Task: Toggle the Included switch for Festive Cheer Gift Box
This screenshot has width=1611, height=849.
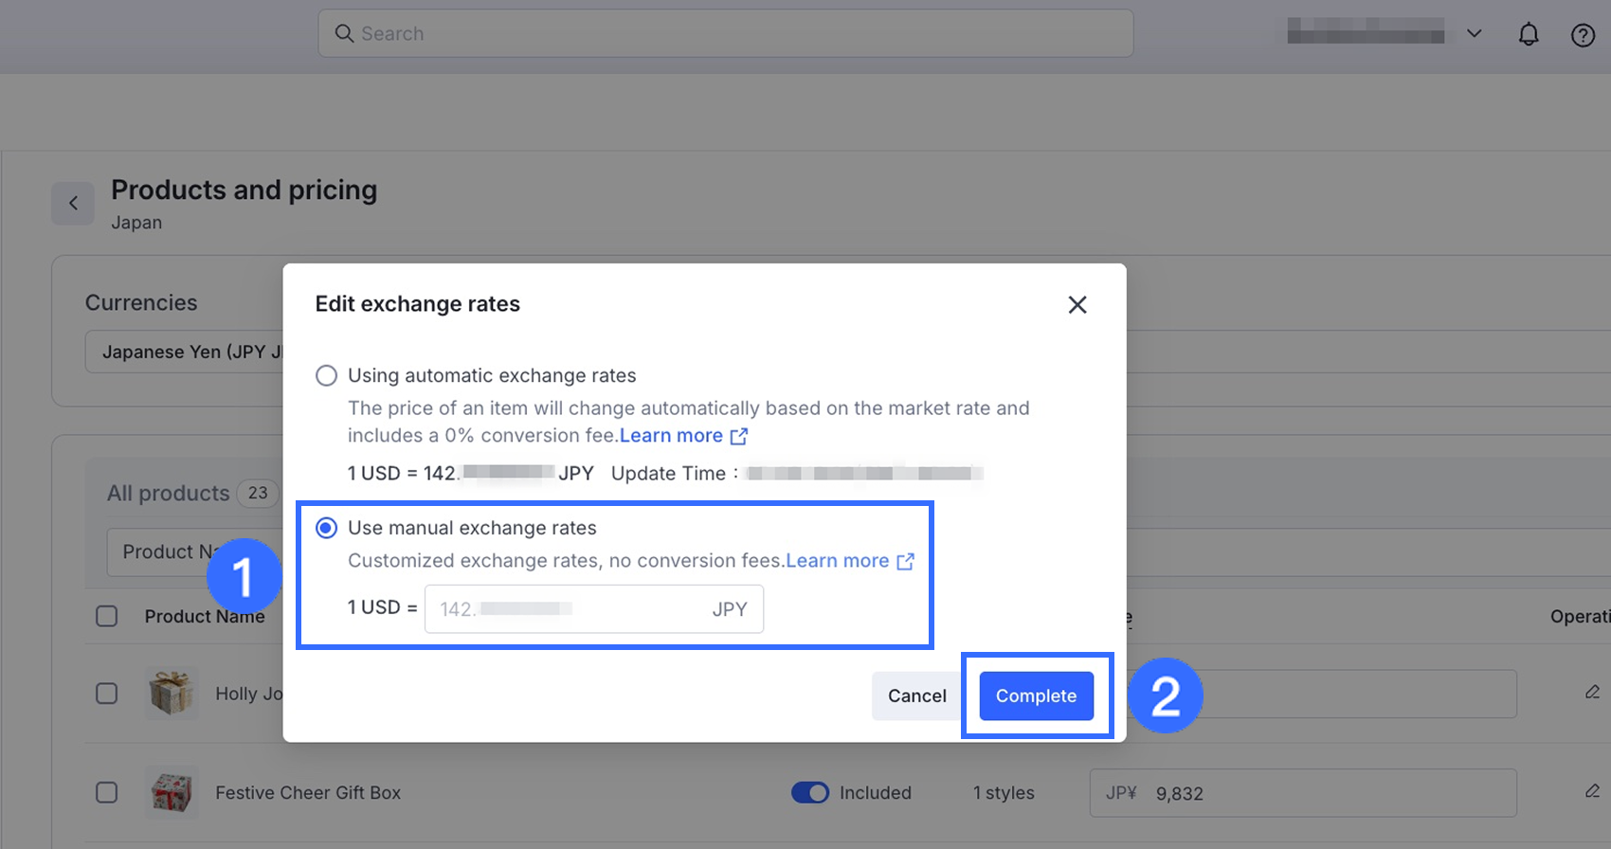Action: point(809,792)
